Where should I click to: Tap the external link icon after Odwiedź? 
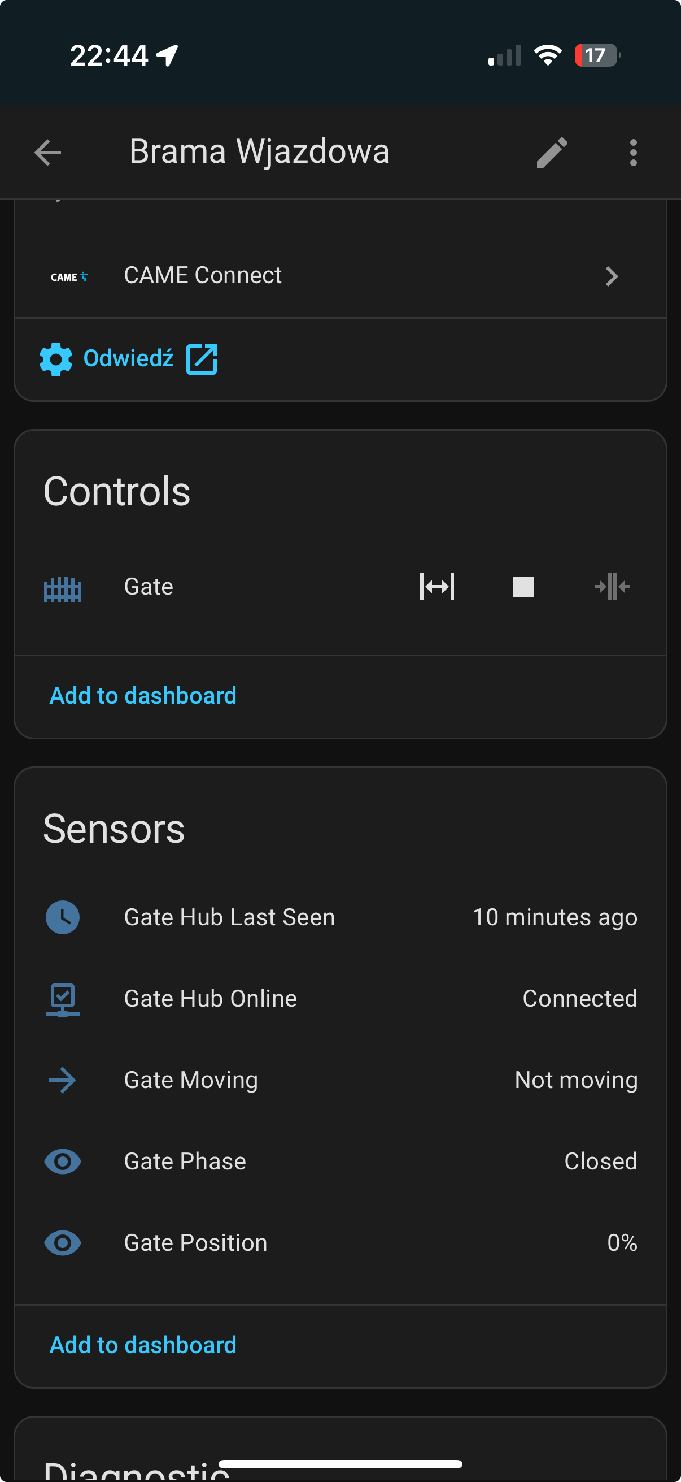(x=202, y=359)
